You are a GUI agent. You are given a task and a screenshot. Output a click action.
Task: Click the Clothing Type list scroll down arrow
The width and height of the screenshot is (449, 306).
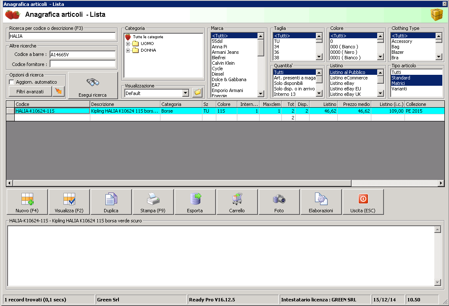(x=438, y=57)
